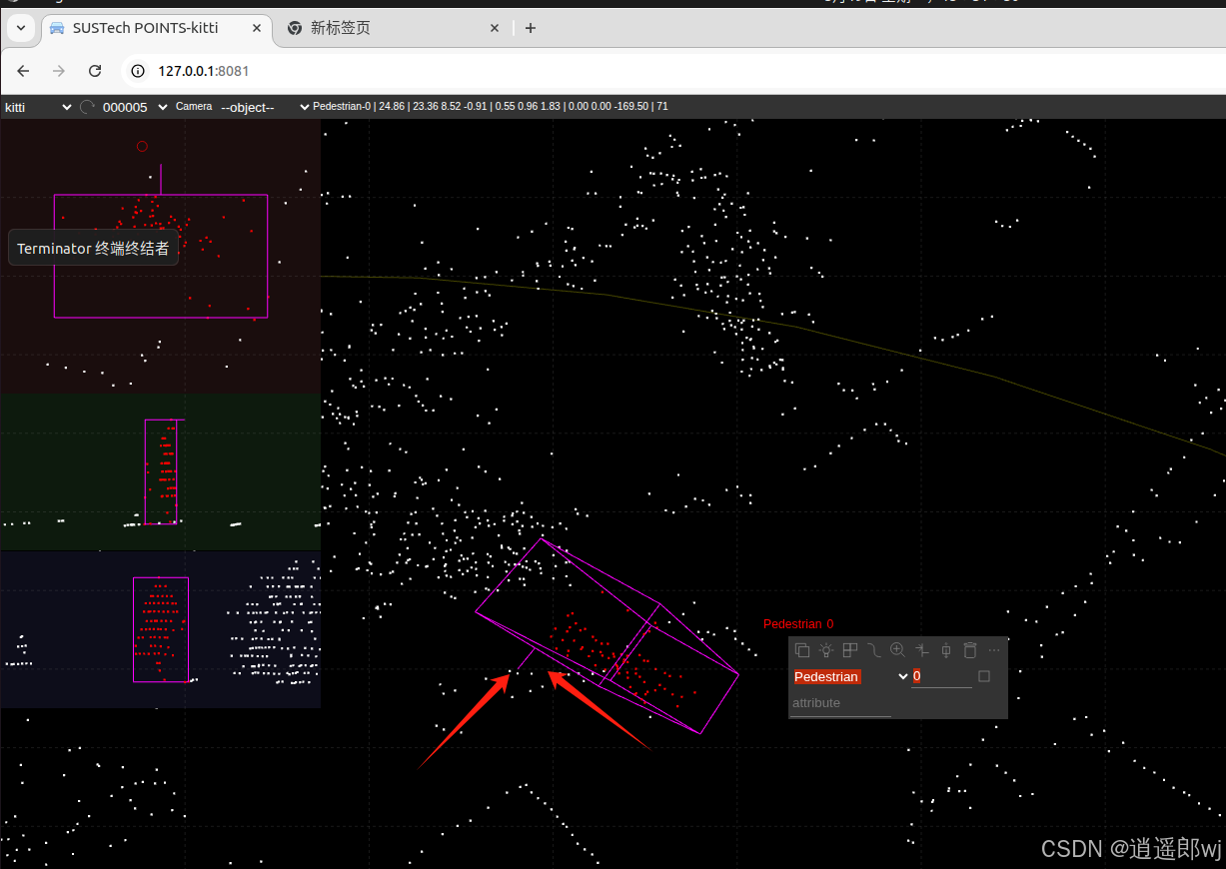Click the browser back arrow
This screenshot has height=869, width=1226.
tap(23, 71)
